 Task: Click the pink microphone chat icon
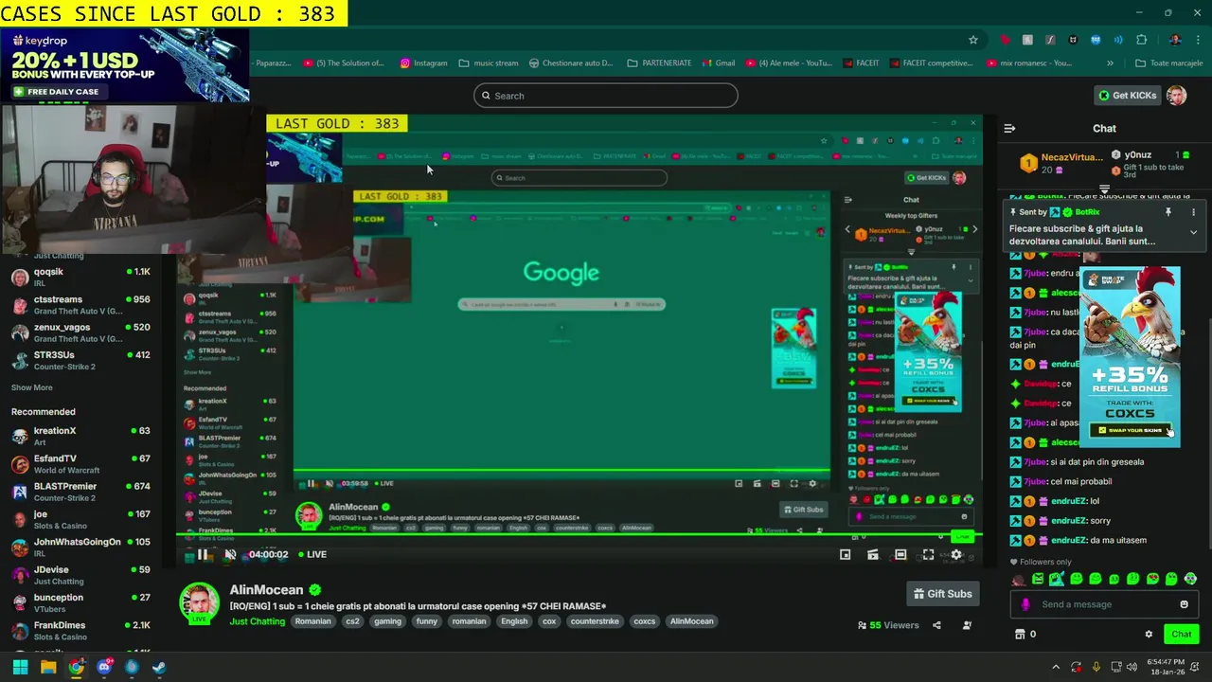point(1025,604)
